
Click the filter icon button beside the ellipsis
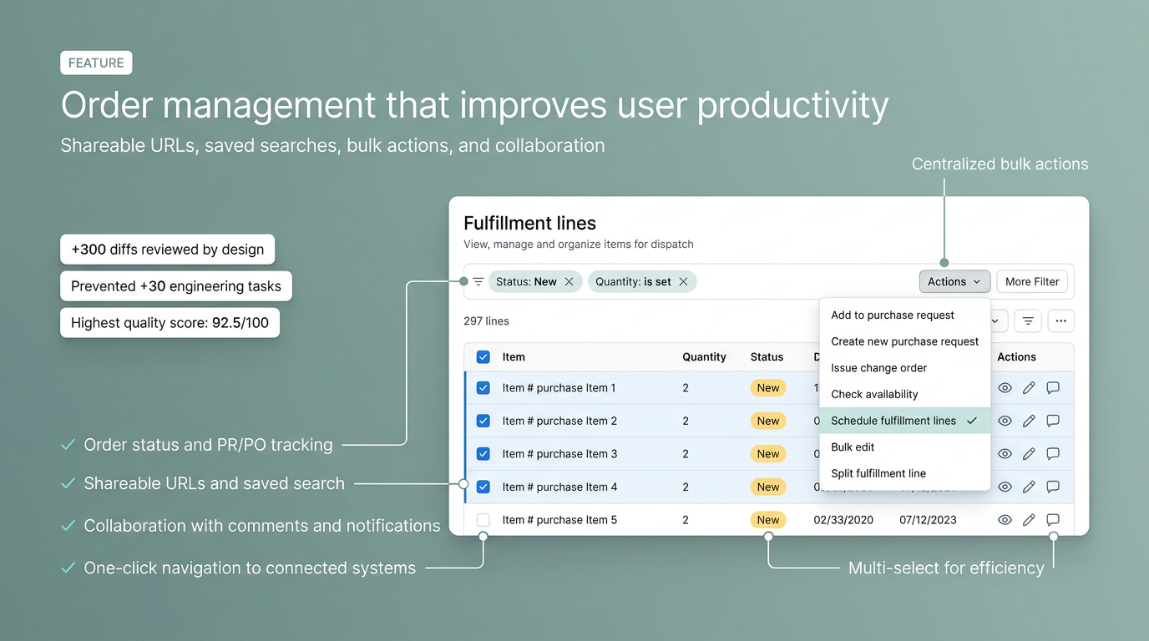coord(1028,320)
